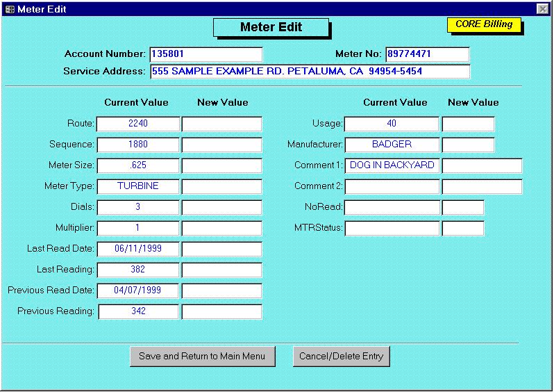554x392 pixels.
Task: Focus the NoRead New Value field
Action: tap(463, 208)
